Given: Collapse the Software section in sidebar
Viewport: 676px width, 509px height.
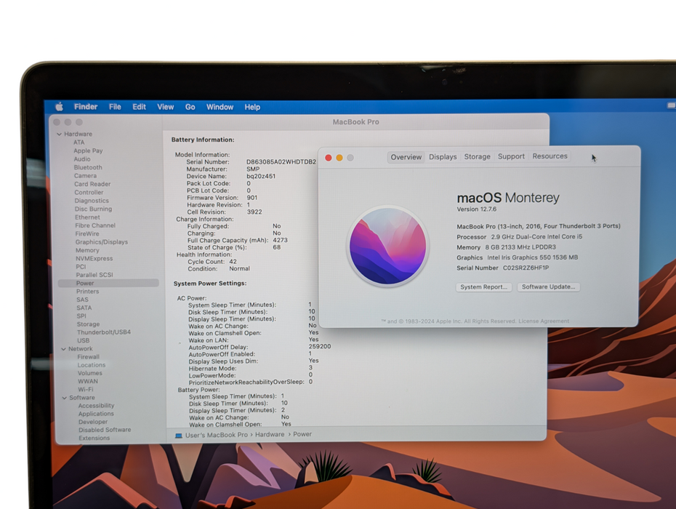Looking at the screenshot, I should tap(64, 398).
